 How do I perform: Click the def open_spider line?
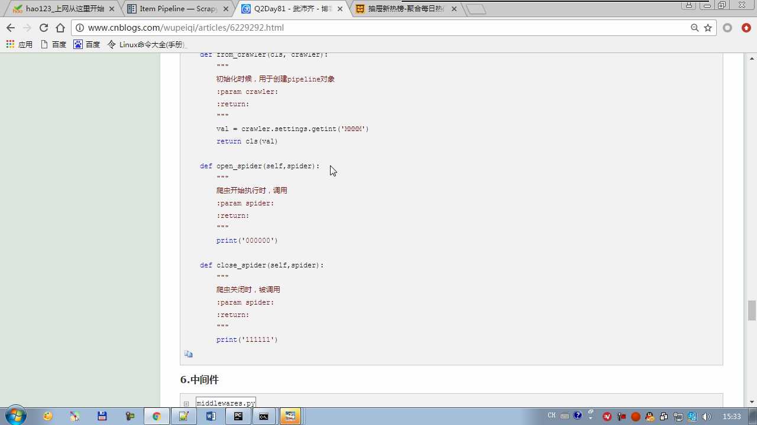pyautogui.click(x=260, y=166)
